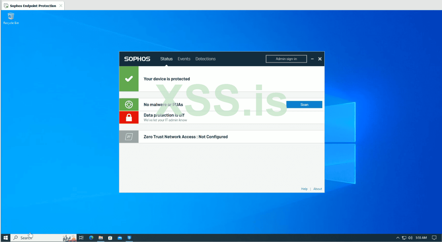Click the malware scan crosshair shield icon
The height and width of the screenshot is (242, 442).
(129, 105)
